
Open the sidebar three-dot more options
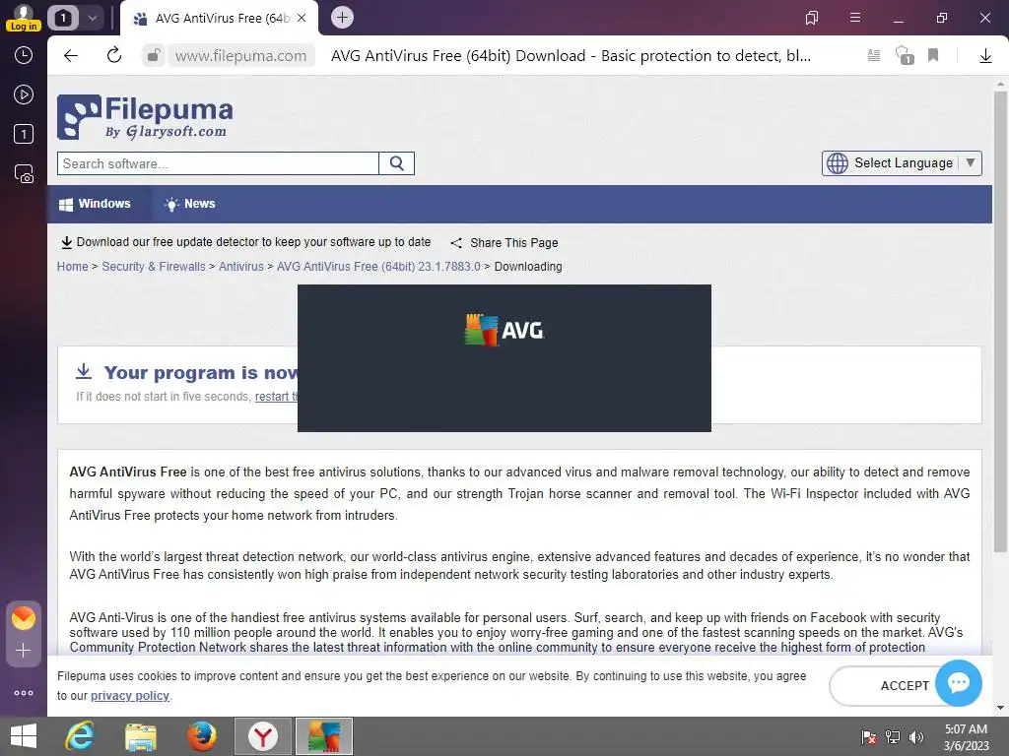(24, 693)
